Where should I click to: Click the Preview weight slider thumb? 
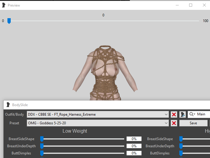pos(9,21)
